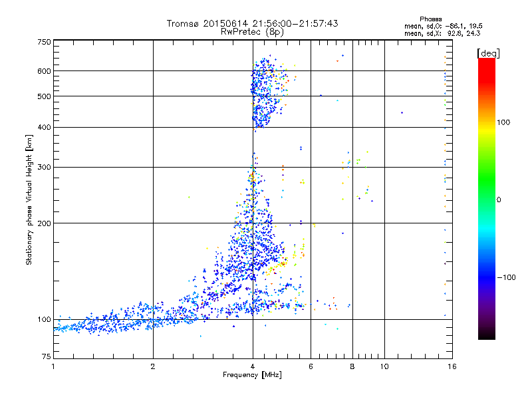
Task: Click the black bottom end of the colorbar
Action: point(487,334)
